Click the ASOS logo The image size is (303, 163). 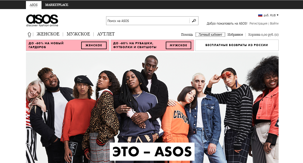[42, 20]
